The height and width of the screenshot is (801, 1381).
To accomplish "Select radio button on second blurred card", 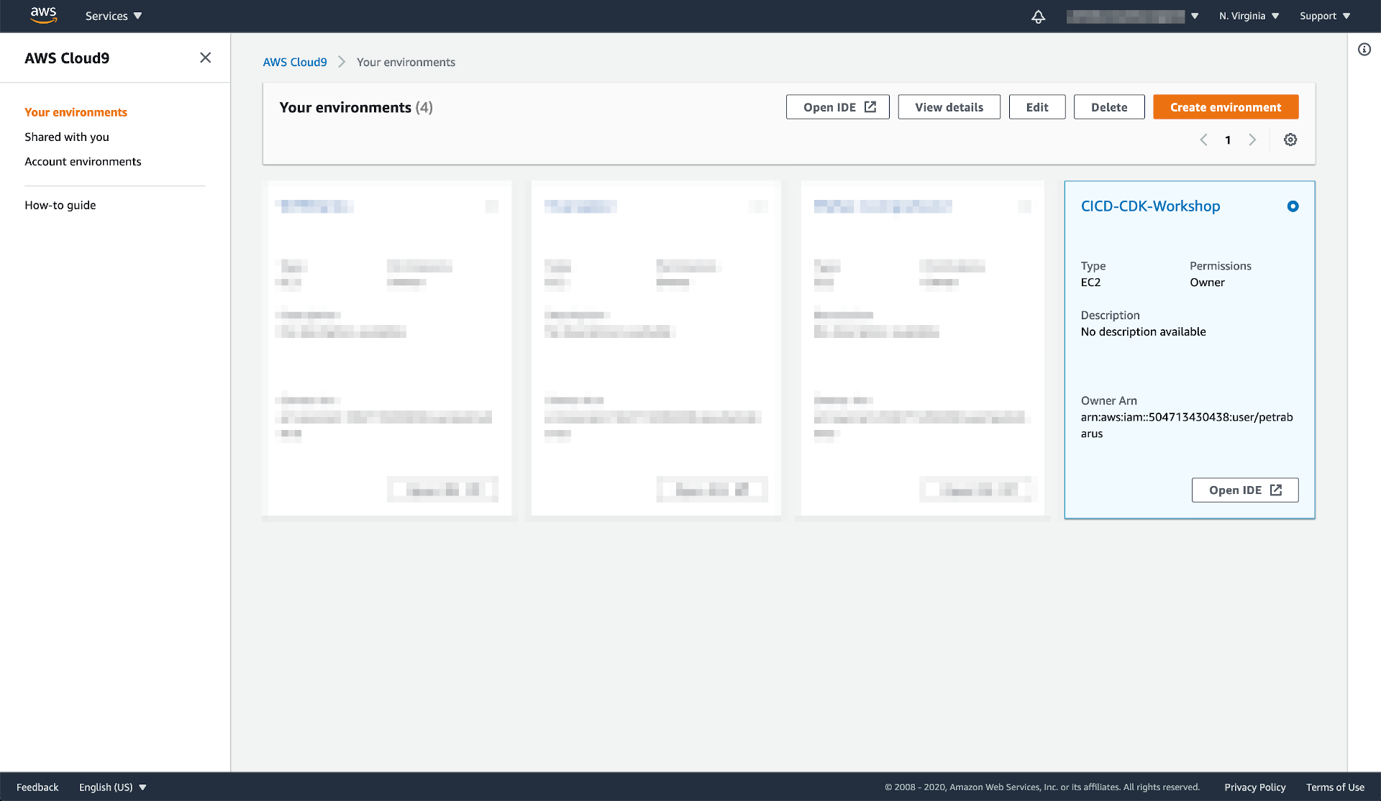I will tap(759, 206).
